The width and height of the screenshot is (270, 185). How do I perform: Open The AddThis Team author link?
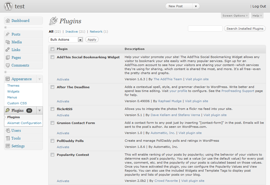click(x=168, y=79)
